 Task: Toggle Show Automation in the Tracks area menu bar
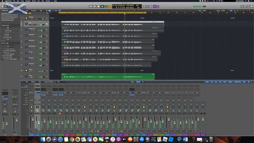point(53,11)
